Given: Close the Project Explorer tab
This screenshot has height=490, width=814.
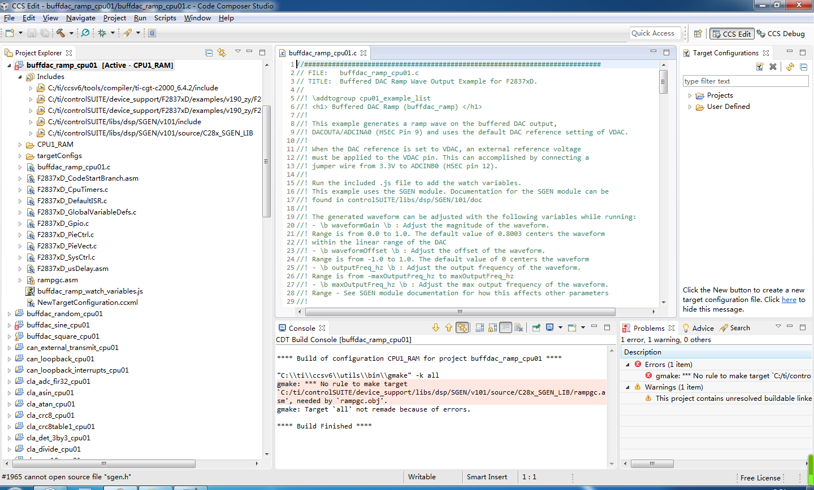Looking at the screenshot, I should (69, 53).
